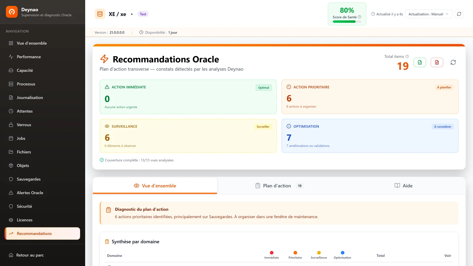Click the Diagnostic du plan d'action clipboard icon
The image size is (473, 266).
tap(108, 210)
